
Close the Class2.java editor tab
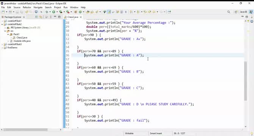click(x=81, y=17)
